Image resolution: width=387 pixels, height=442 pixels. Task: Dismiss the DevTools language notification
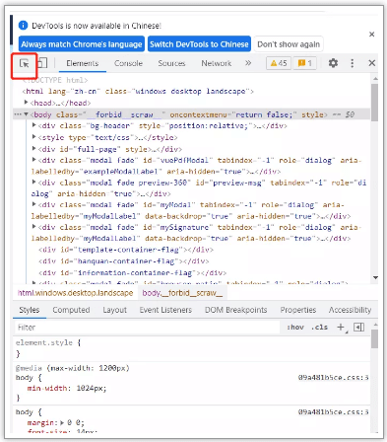point(371,35)
